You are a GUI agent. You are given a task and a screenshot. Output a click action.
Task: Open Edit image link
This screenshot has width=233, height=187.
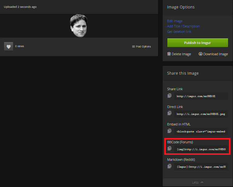pos(175,21)
